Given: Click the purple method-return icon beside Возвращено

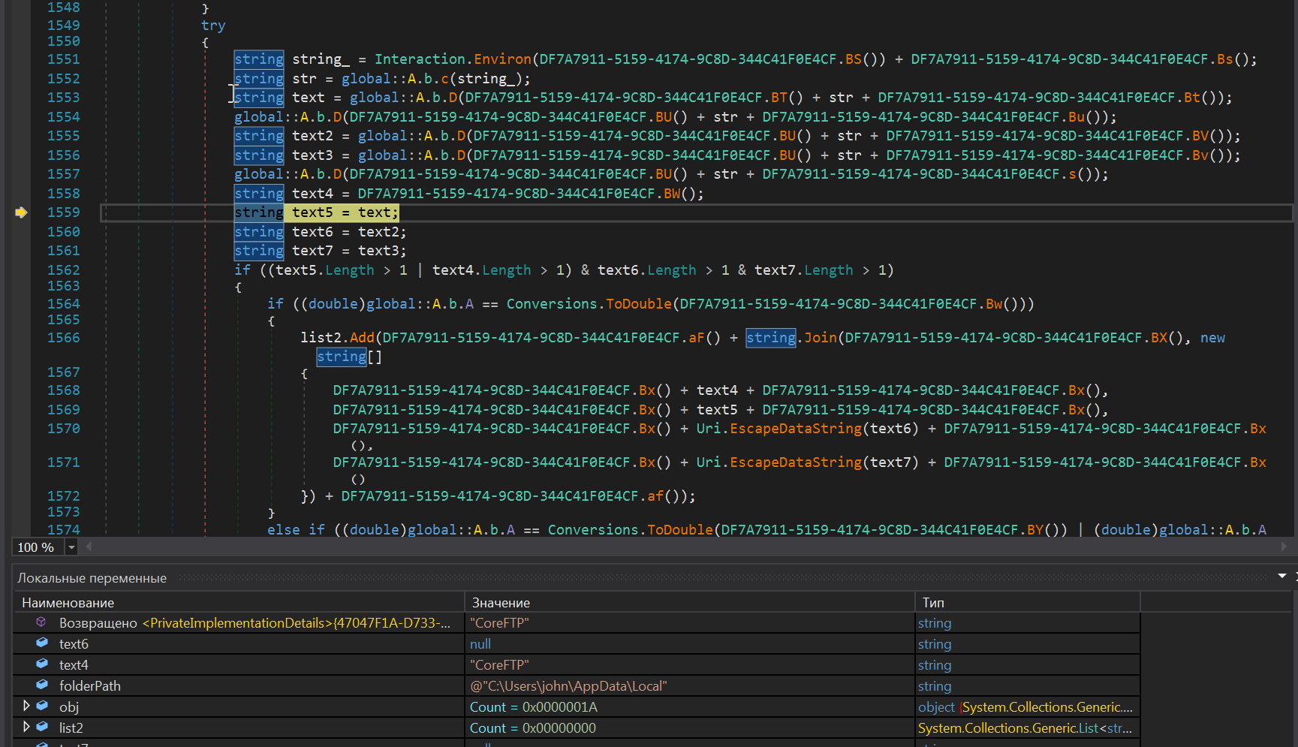Looking at the screenshot, I should (x=41, y=622).
